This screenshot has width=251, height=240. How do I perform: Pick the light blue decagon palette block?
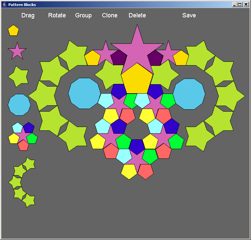click(x=19, y=105)
